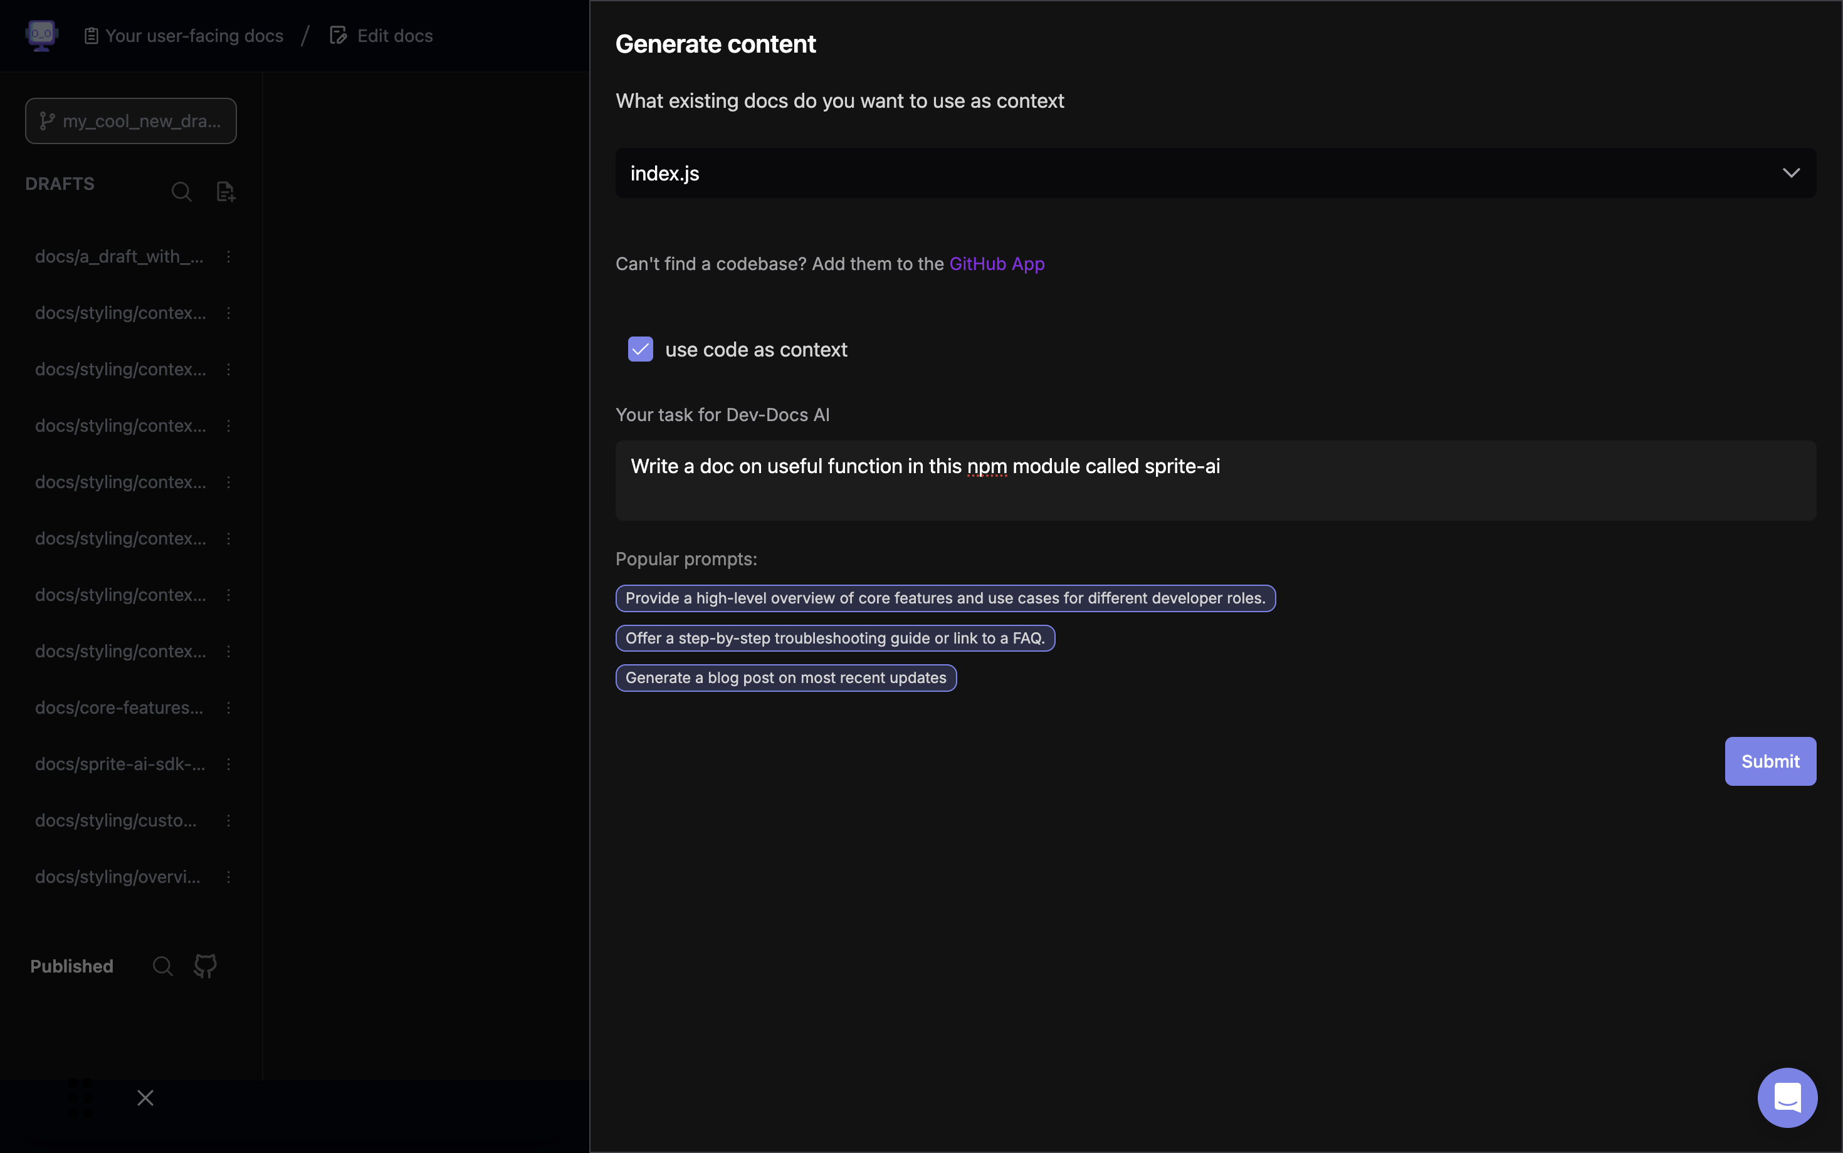Image resolution: width=1843 pixels, height=1153 pixels.
Task: Follow the GitHub App link
Action: [996, 264]
